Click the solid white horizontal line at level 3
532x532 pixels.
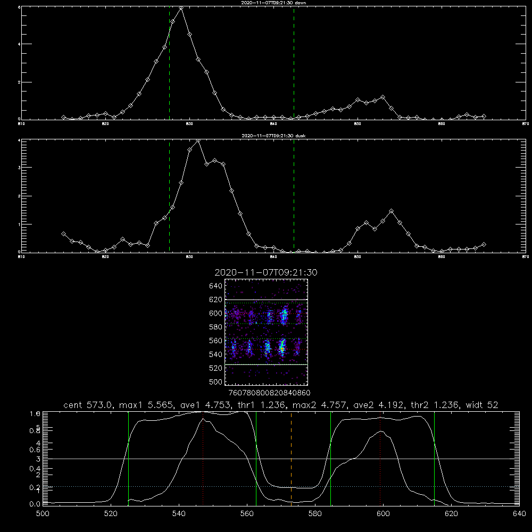(x=281, y=459)
